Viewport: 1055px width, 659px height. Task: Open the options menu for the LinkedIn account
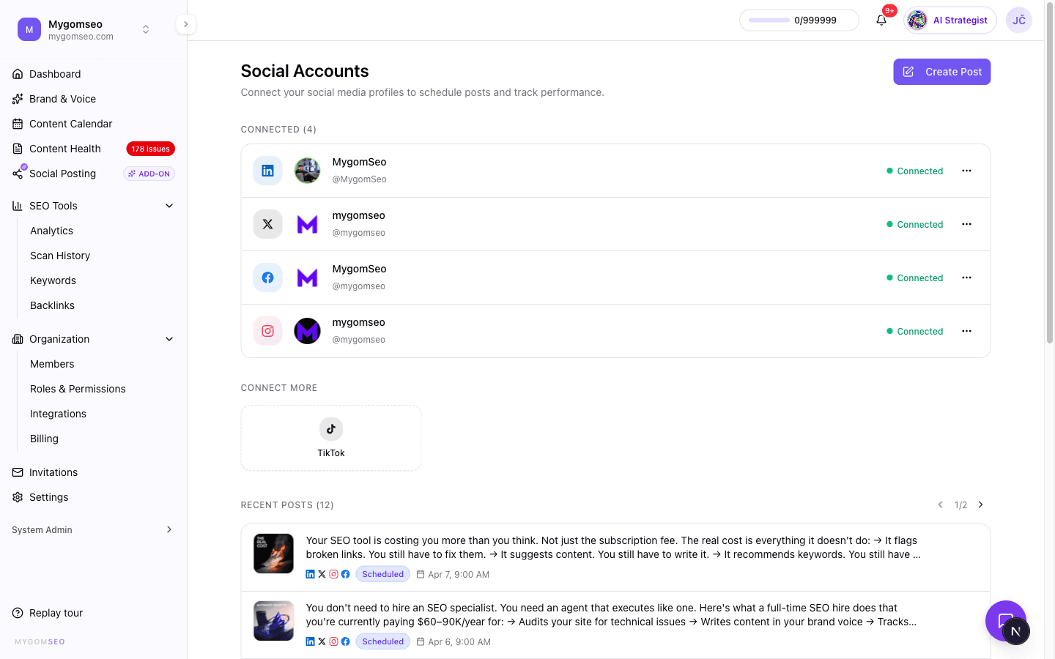[966, 170]
